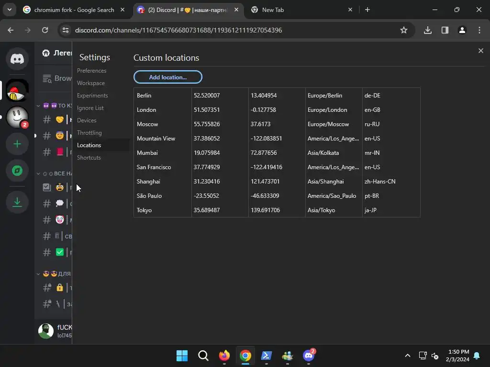Select the Mountain View location cell
The height and width of the screenshot is (367, 490).
click(163, 139)
